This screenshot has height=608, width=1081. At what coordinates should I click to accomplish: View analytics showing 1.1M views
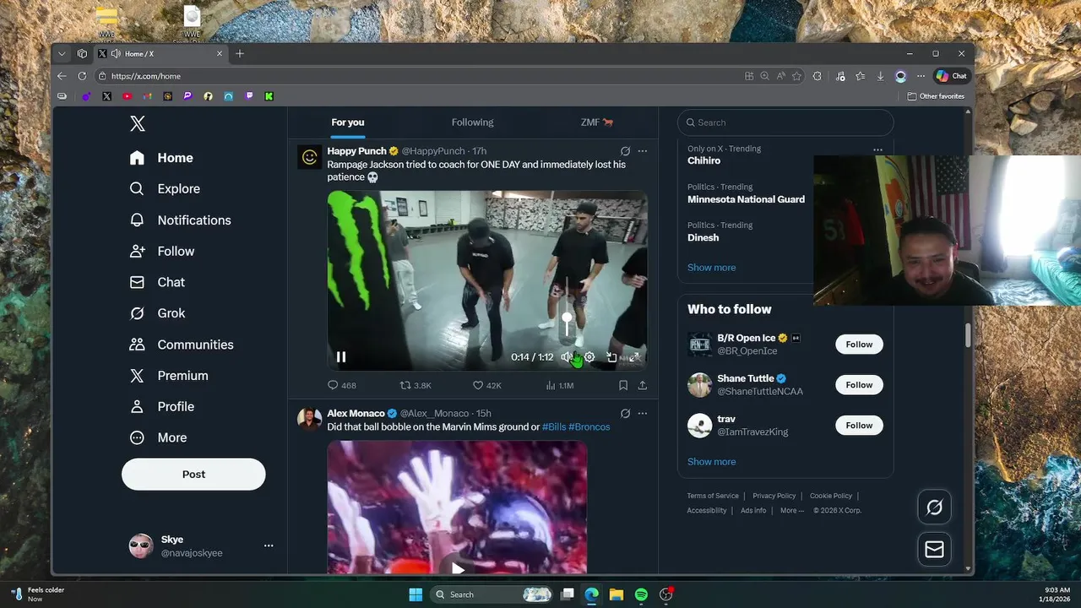pos(559,385)
